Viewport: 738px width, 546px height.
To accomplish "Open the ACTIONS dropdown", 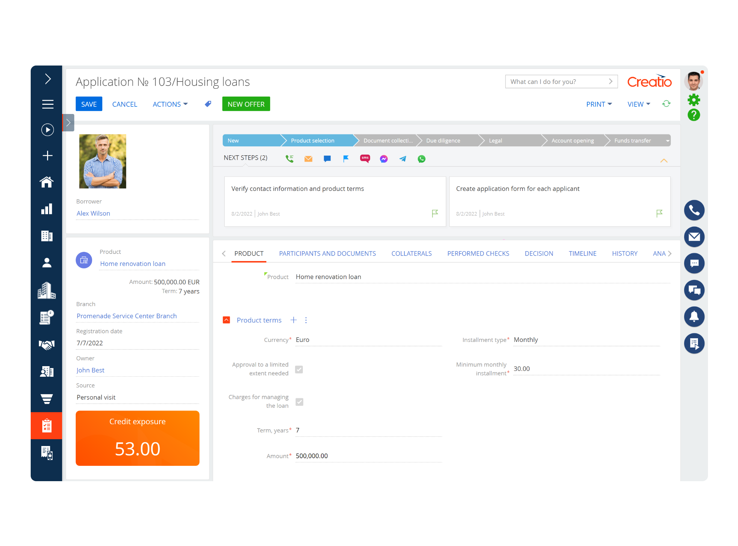I will click(x=170, y=104).
